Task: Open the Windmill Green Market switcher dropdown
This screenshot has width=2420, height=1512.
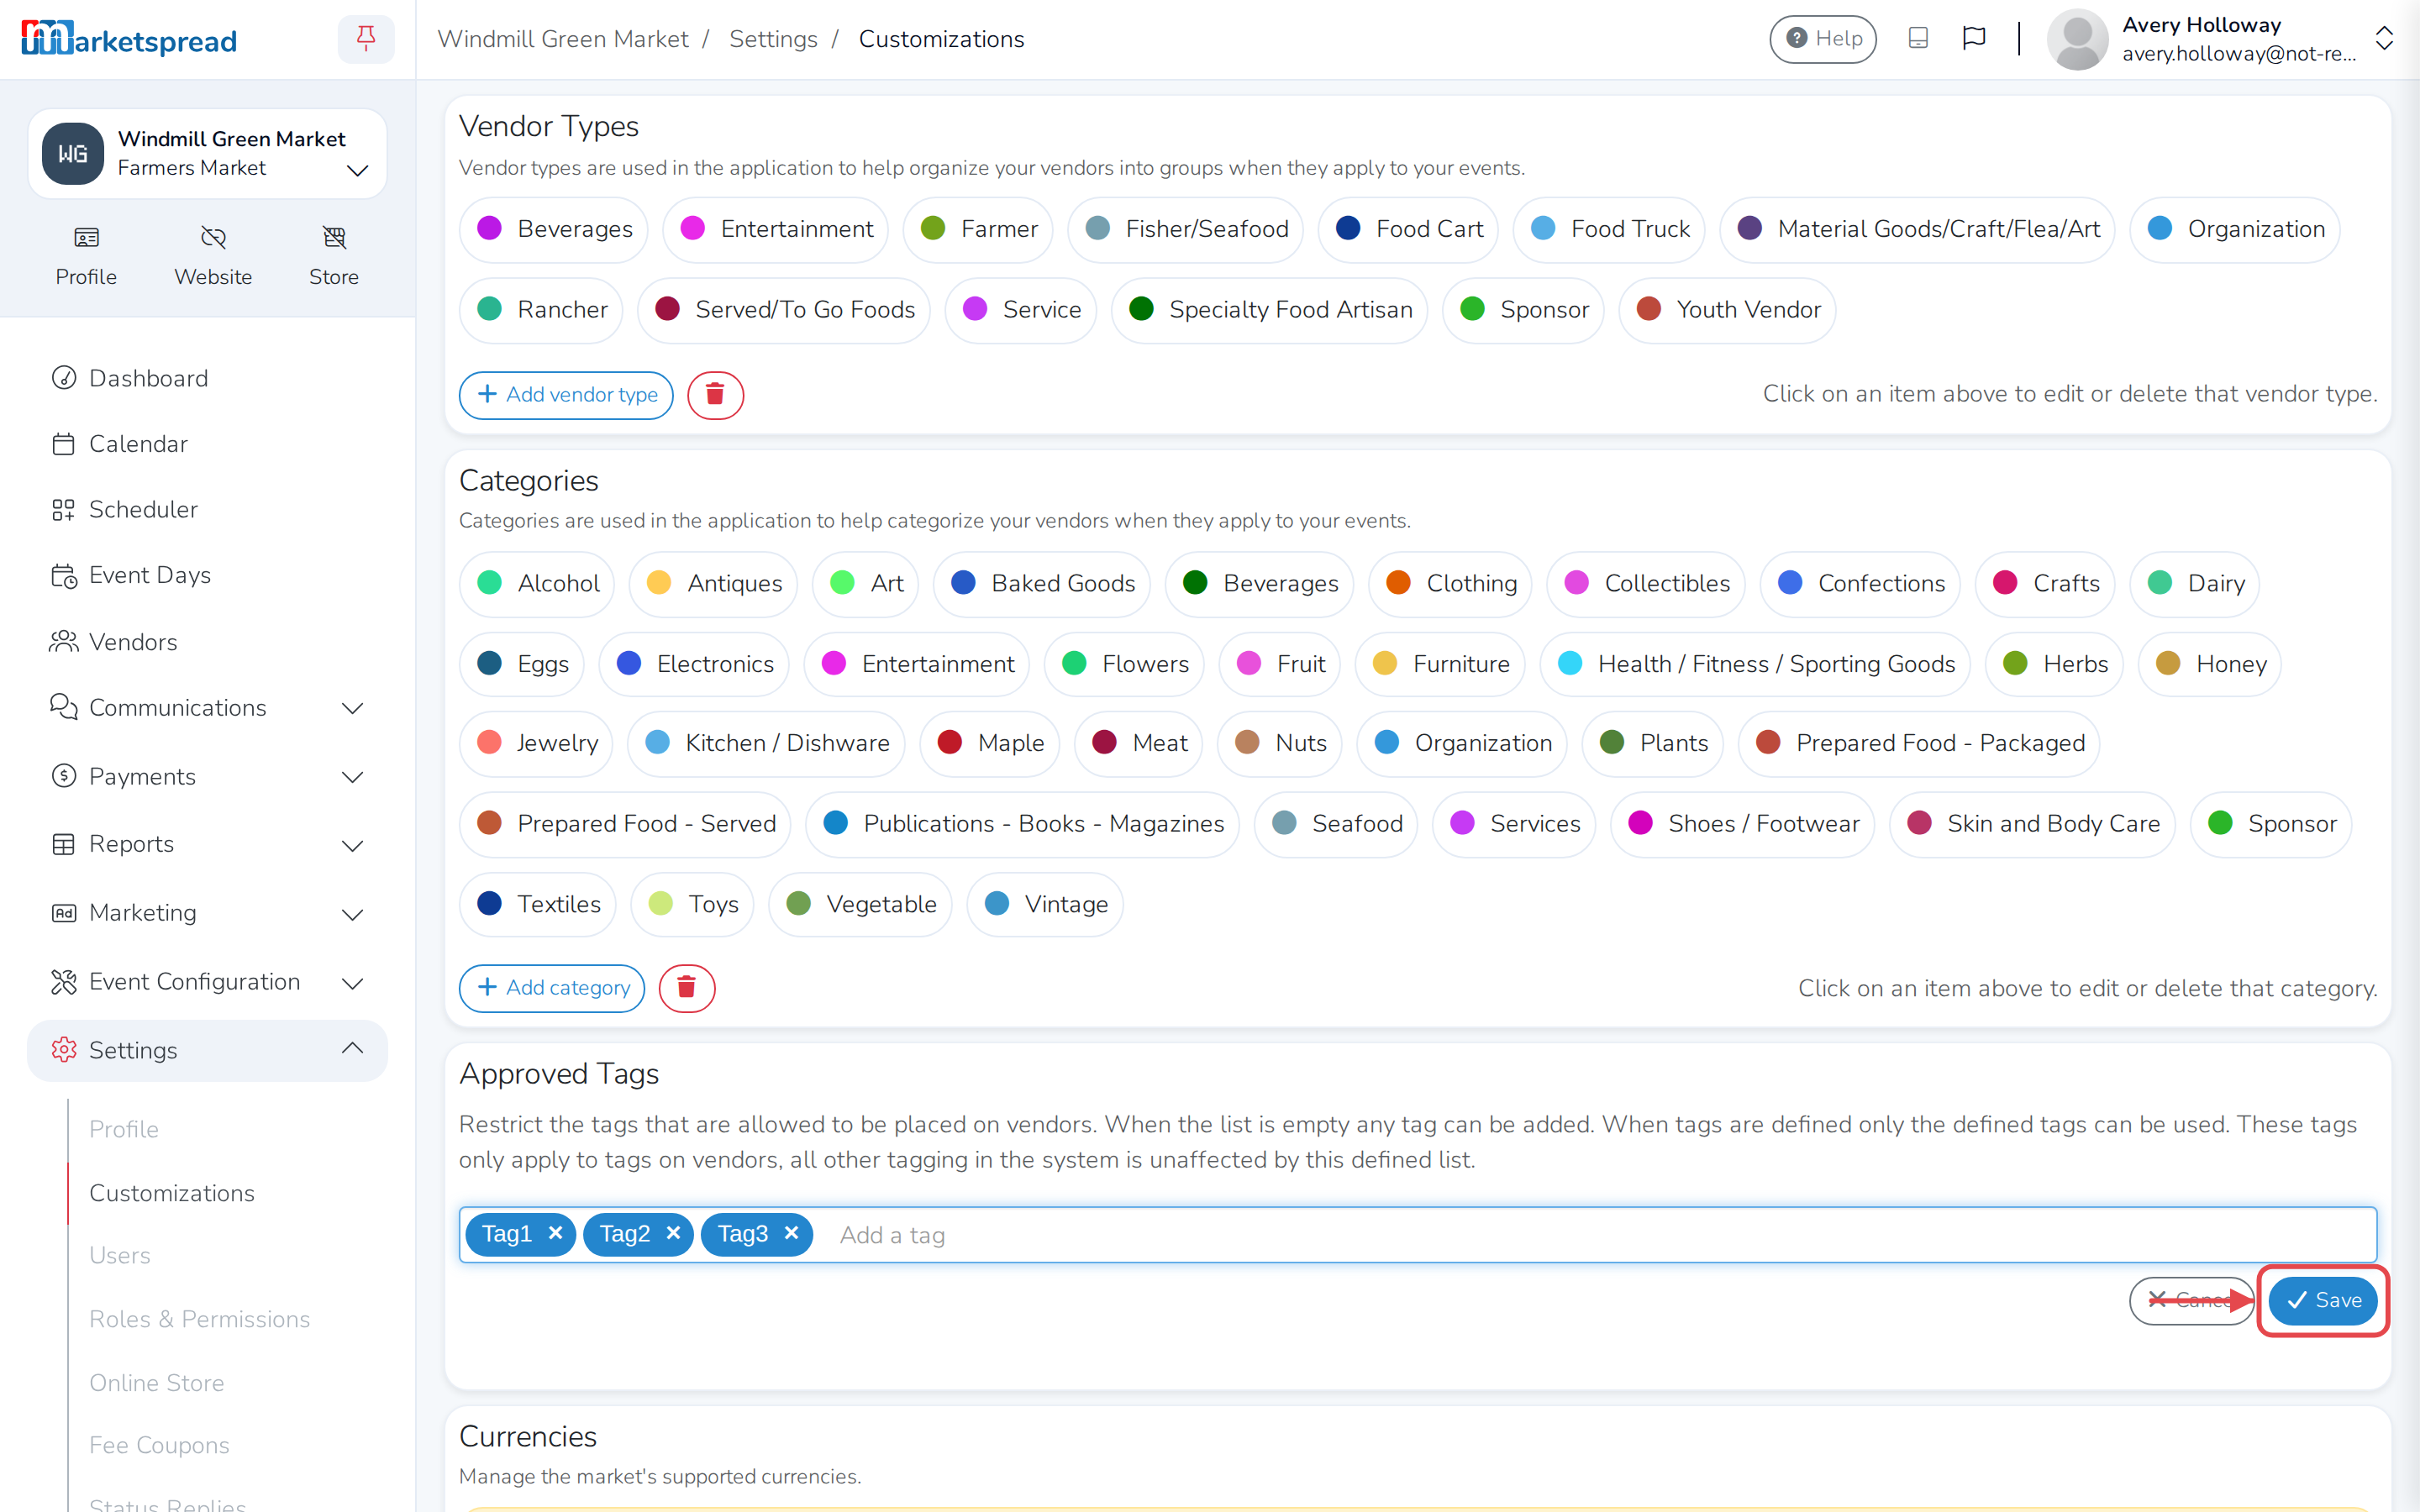Action: (x=207, y=154)
